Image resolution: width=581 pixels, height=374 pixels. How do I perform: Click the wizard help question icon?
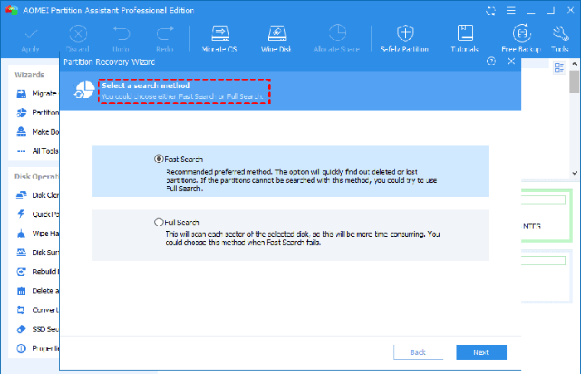pos(491,61)
